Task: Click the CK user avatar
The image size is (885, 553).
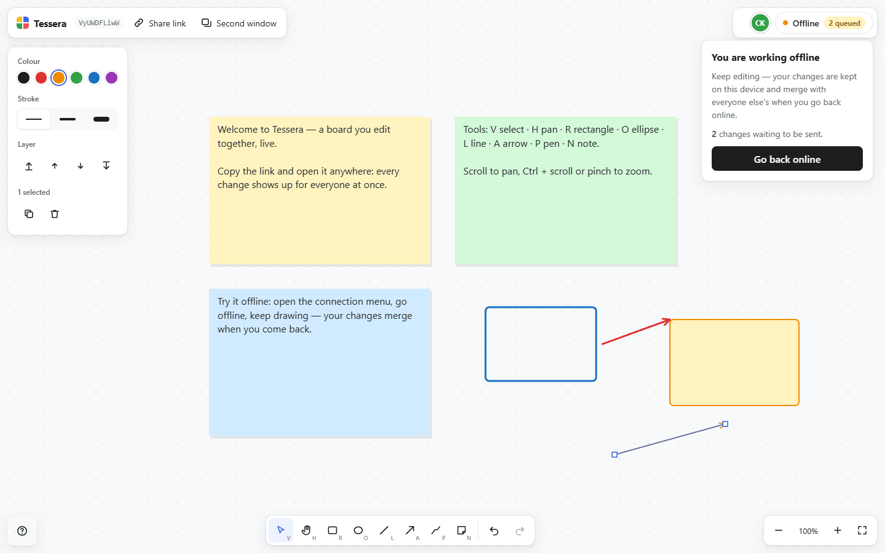Action: [760, 23]
